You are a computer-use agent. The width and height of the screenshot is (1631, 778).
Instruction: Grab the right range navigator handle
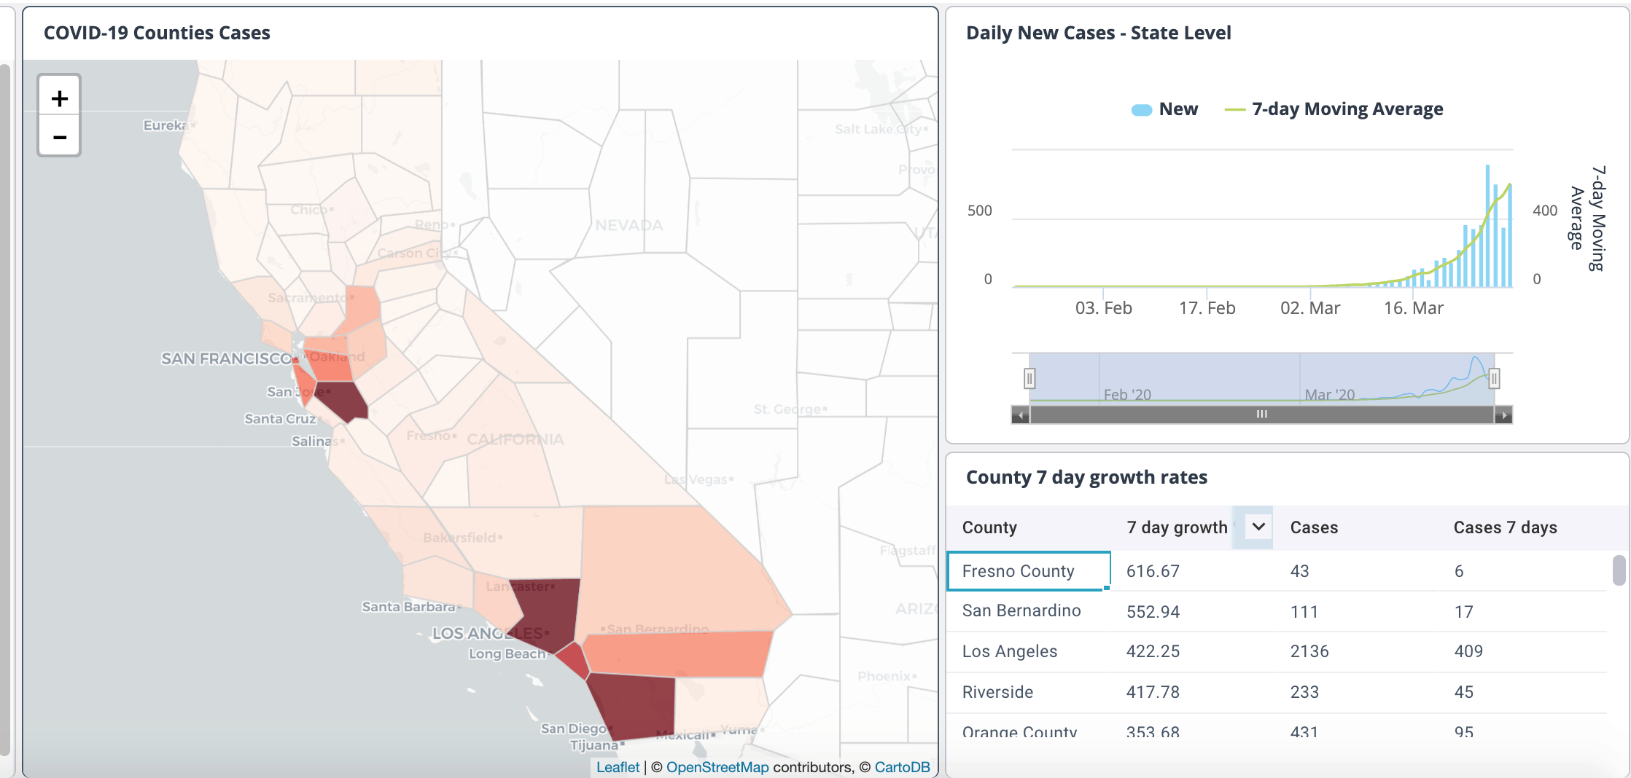coord(1494,378)
